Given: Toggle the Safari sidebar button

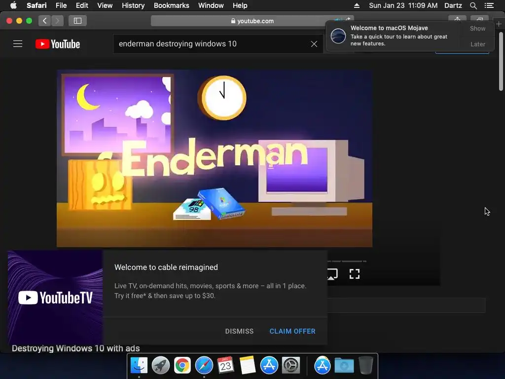Looking at the screenshot, I should [77, 21].
